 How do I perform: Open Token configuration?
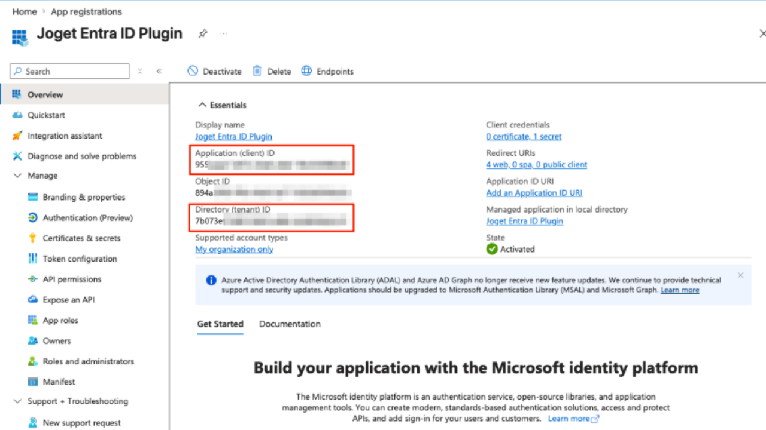(80, 259)
